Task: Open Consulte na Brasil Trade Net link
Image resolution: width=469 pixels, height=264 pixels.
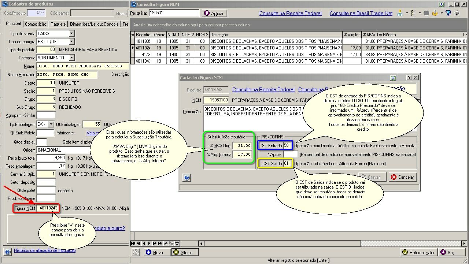Action: click(x=361, y=13)
